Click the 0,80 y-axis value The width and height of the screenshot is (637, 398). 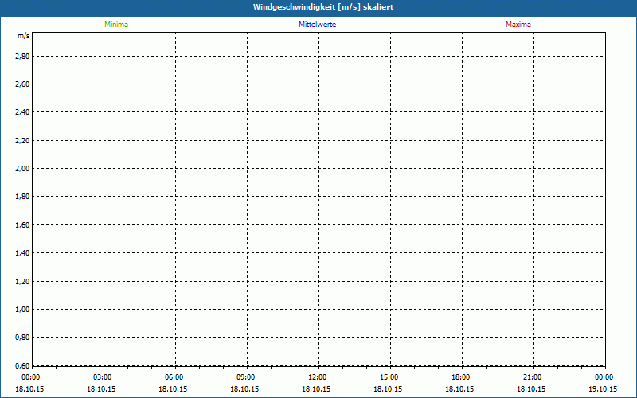click(22, 338)
